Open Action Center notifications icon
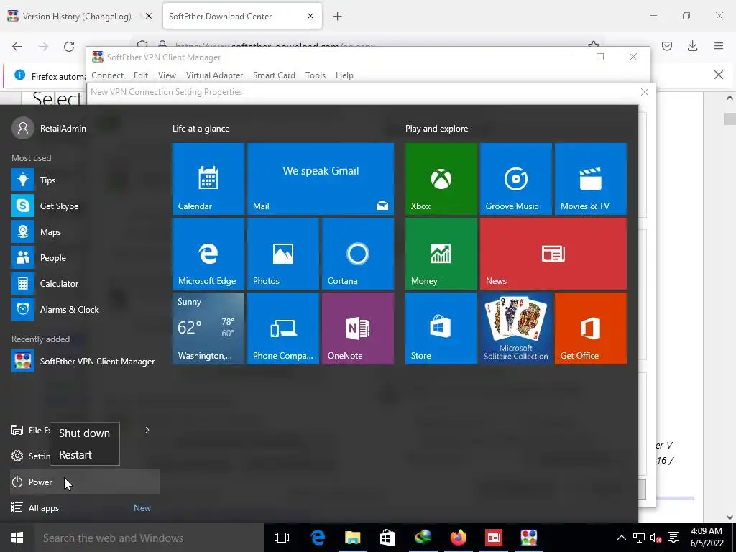 point(673,538)
